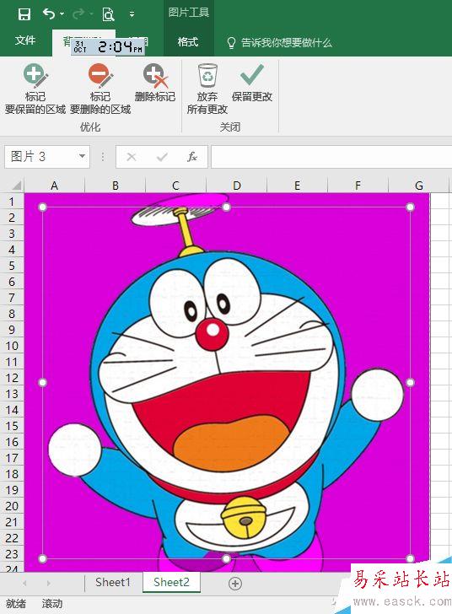This screenshot has height=614, width=452.
Task: Click top-right selection handle of picture marquee
Action: coord(410,207)
